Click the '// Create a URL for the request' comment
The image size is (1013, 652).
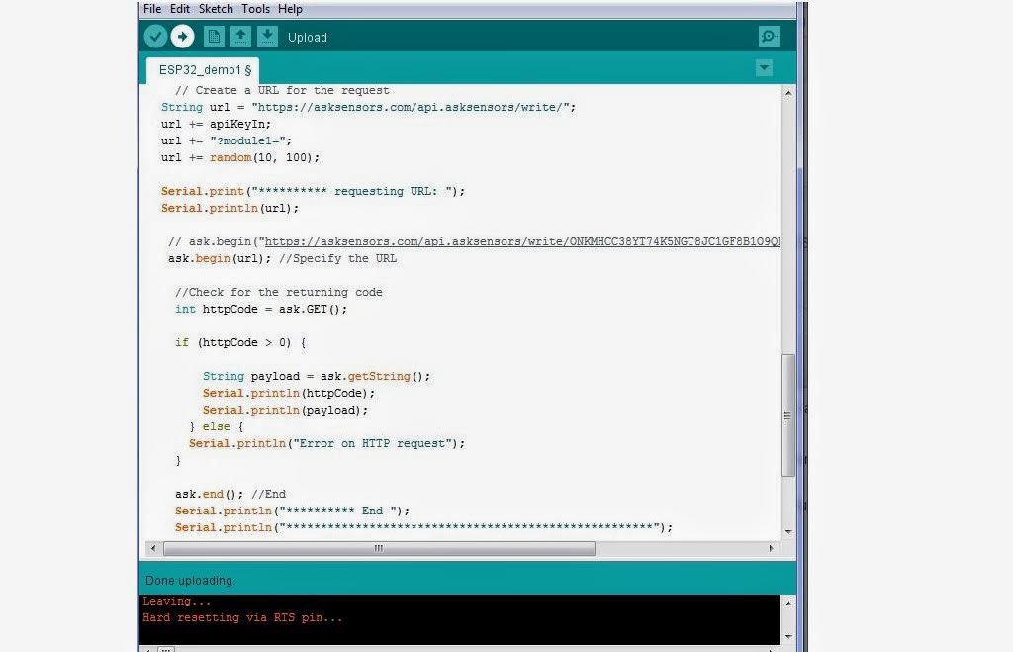point(282,90)
